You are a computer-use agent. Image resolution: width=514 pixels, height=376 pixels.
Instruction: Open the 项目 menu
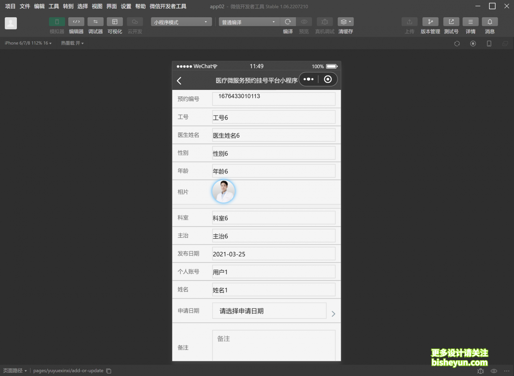coord(10,6)
